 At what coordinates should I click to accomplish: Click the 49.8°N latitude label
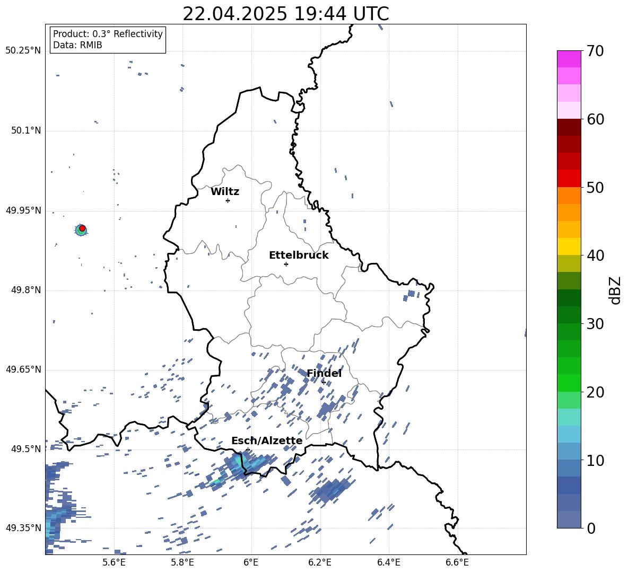(x=26, y=290)
